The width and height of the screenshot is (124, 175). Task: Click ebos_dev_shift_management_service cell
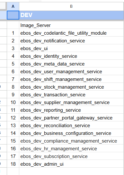click(71, 79)
